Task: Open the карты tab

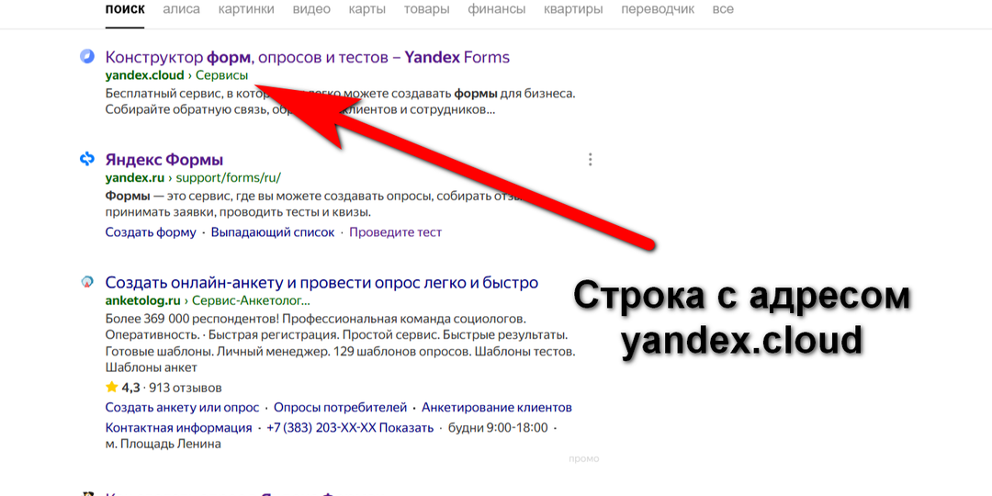Action: click(x=366, y=9)
